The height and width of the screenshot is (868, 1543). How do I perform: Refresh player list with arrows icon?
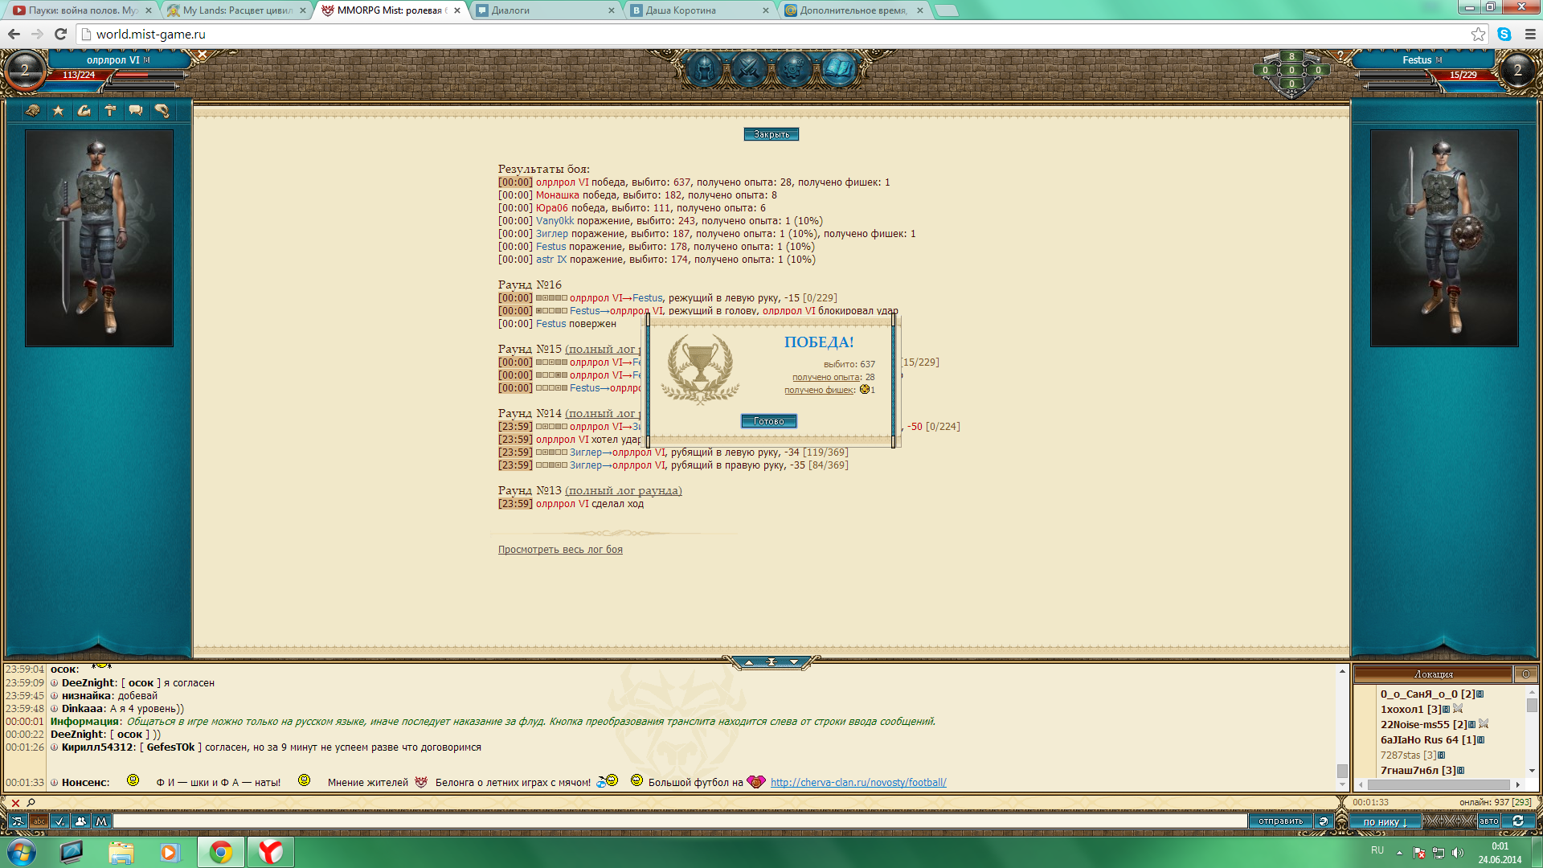1518,821
